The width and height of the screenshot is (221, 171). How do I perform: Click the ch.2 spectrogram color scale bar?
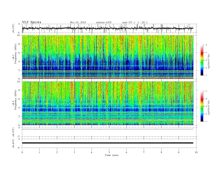[202, 106]
